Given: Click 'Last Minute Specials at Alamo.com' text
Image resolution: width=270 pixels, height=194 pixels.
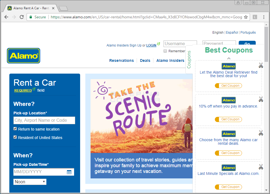Looking at the screenshot, I should tap(228, 173).
